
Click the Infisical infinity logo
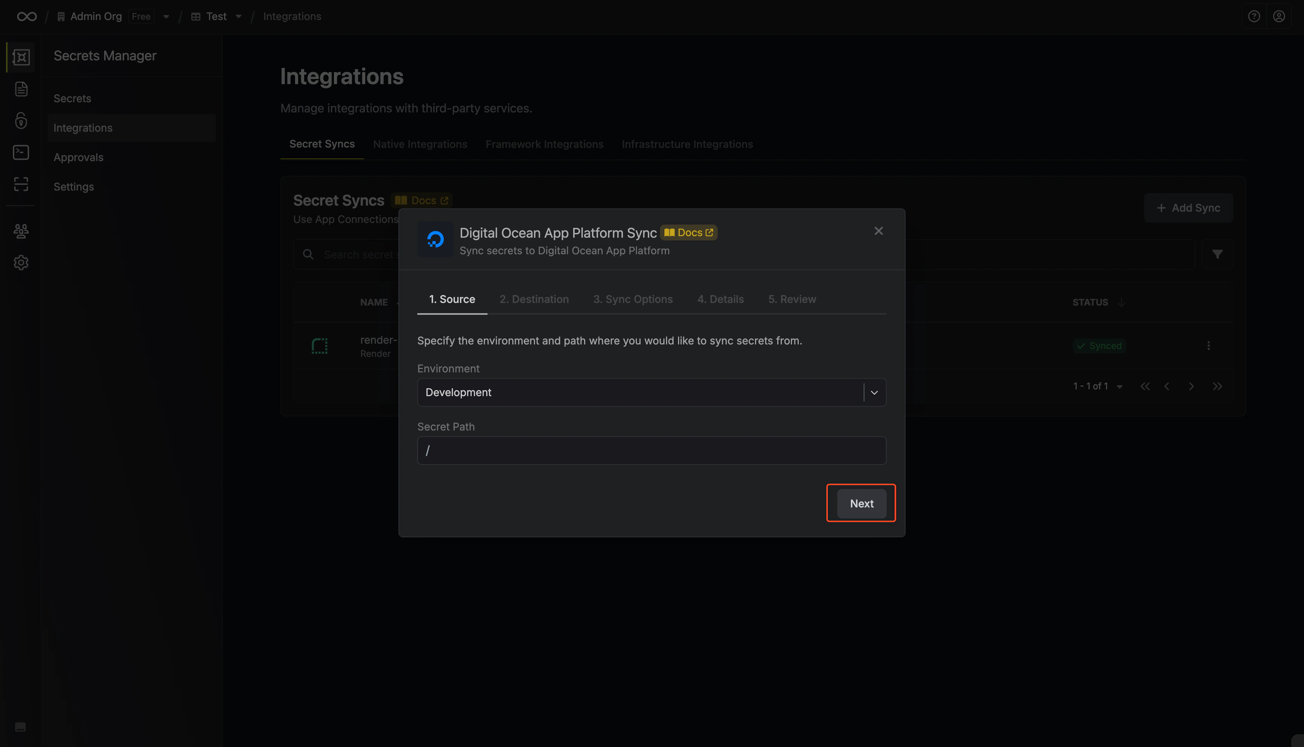(27, 17)
